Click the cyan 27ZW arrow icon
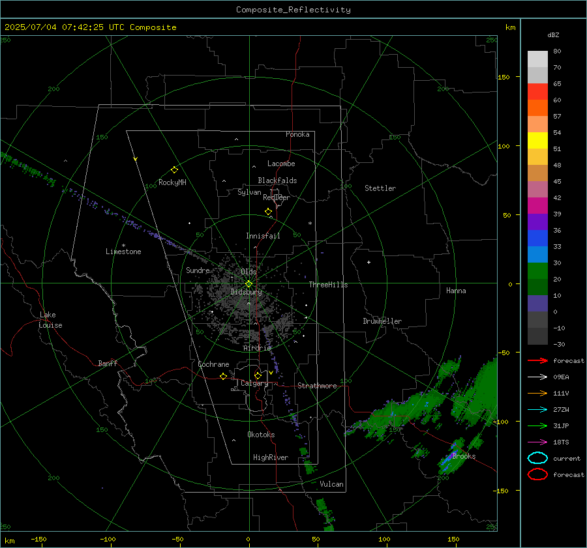Image resolution: width=587 pixels, height=548 pixels. (537, 409)
